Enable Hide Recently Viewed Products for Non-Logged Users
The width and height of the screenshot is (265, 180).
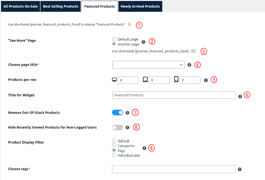117,127
